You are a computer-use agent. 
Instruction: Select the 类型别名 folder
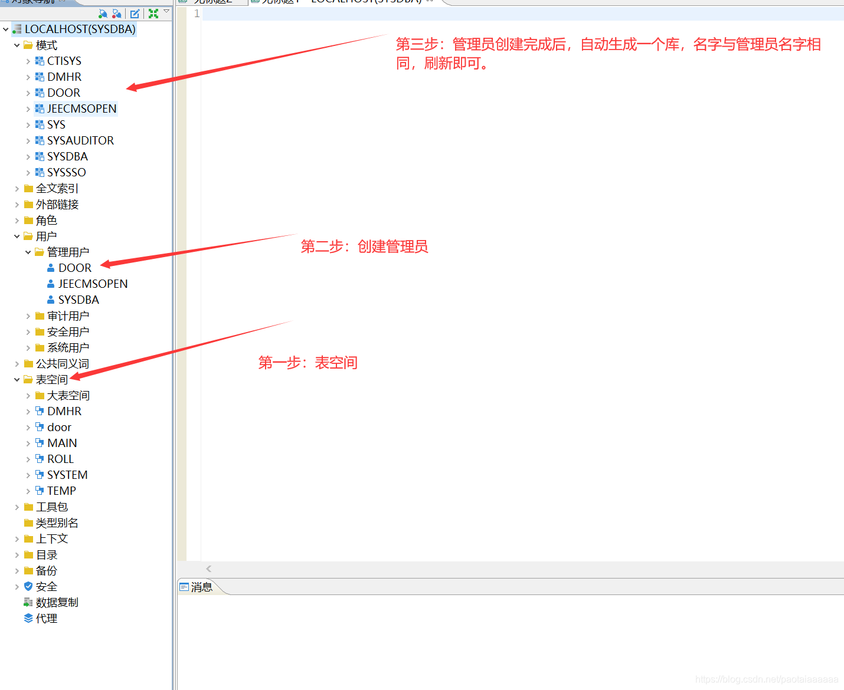pyautogui.click(x=57, y=523)
